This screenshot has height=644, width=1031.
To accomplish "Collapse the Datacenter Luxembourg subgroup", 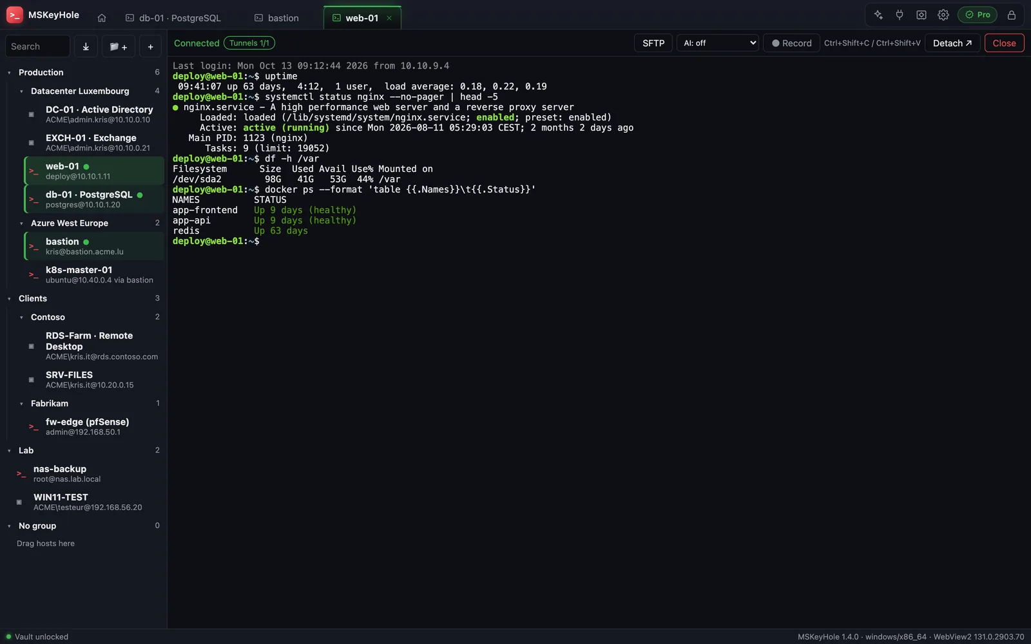I will click(21, 91).
